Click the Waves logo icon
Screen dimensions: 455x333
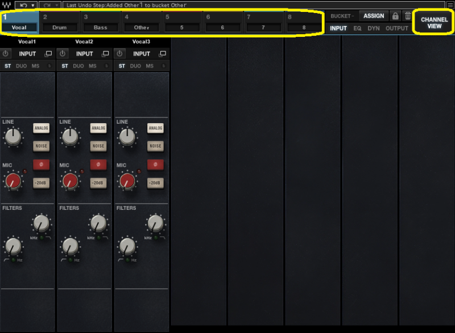tap(6, 5)
